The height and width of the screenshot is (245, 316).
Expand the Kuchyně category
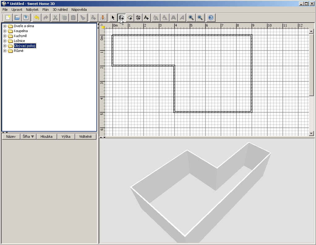point(5,36)
